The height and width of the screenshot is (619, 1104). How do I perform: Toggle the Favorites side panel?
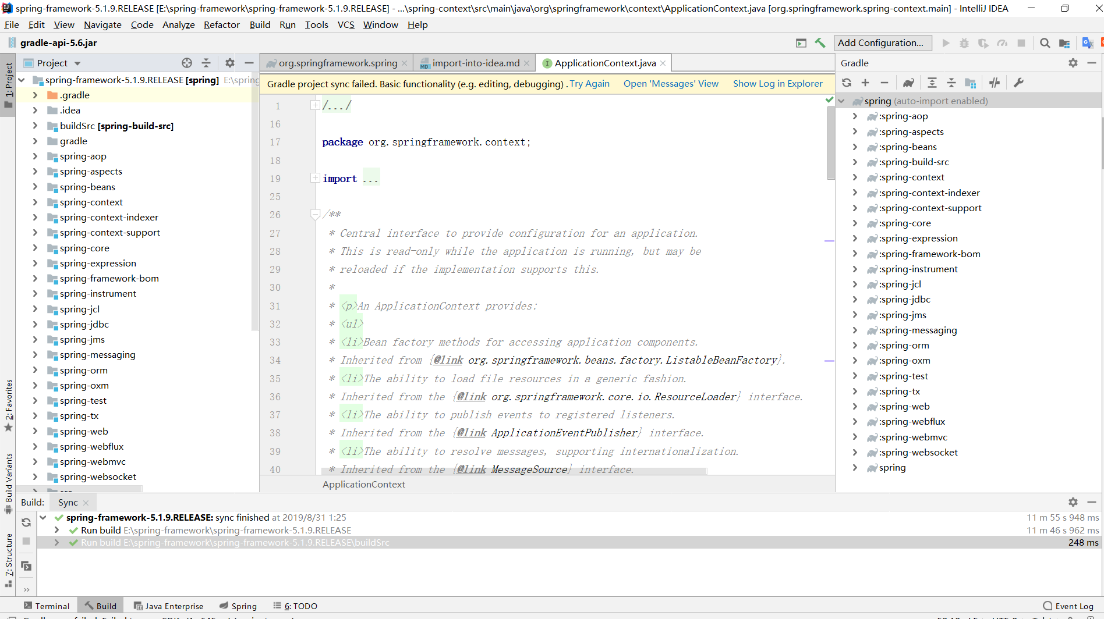(x=8, y=405)
